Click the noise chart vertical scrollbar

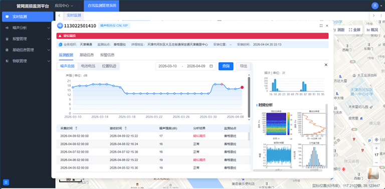[249, 97]
